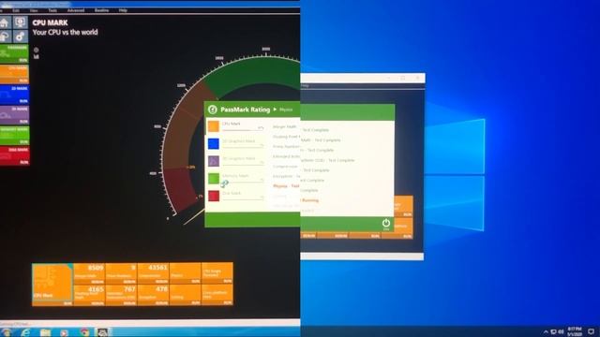The height and width of the screenshot is (337, 600).
Task: Click the small gauge view icon under the heading
Action: click(36, 50)
